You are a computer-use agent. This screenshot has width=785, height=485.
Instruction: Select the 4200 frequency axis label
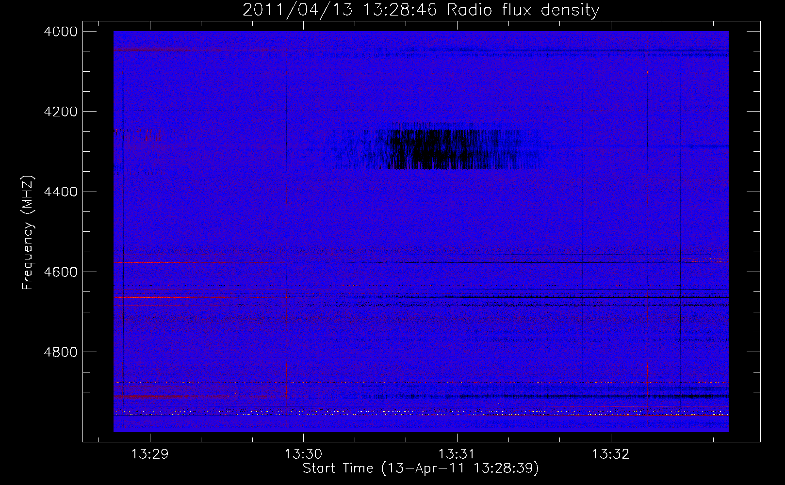[61, 112]
